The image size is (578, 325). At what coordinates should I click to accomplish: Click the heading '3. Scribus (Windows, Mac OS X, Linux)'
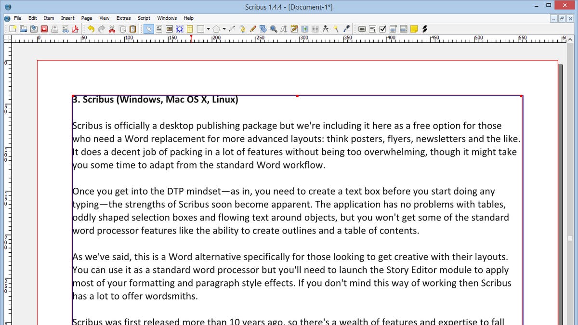pyautogui.click(x=155, y=100)
